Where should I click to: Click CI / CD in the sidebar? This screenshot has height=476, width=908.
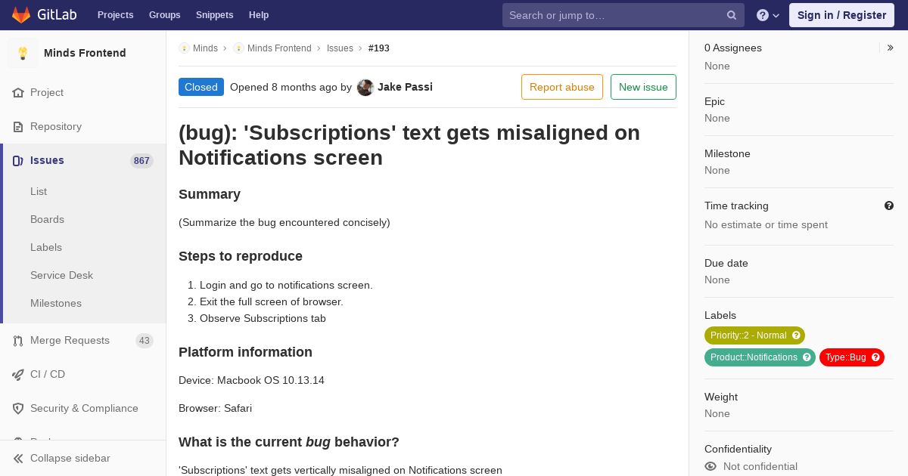(48, 374)
